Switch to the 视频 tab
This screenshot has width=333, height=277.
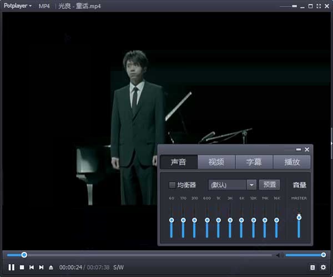click(x=216, y=162)
